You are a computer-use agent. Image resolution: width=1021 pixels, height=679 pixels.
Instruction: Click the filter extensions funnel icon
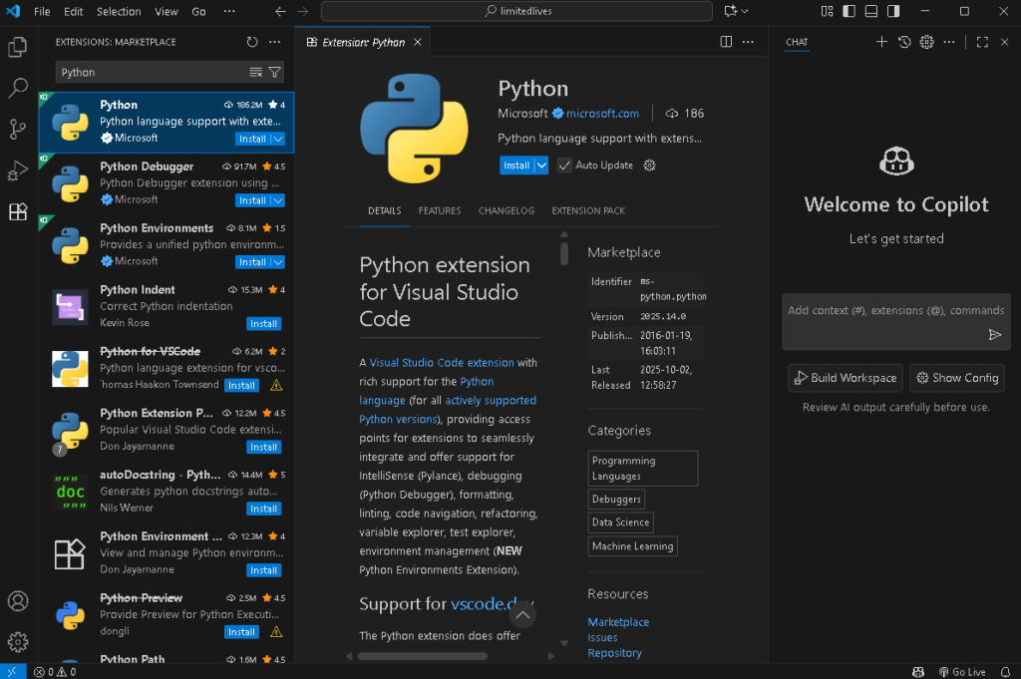click(x=275, y=72)
